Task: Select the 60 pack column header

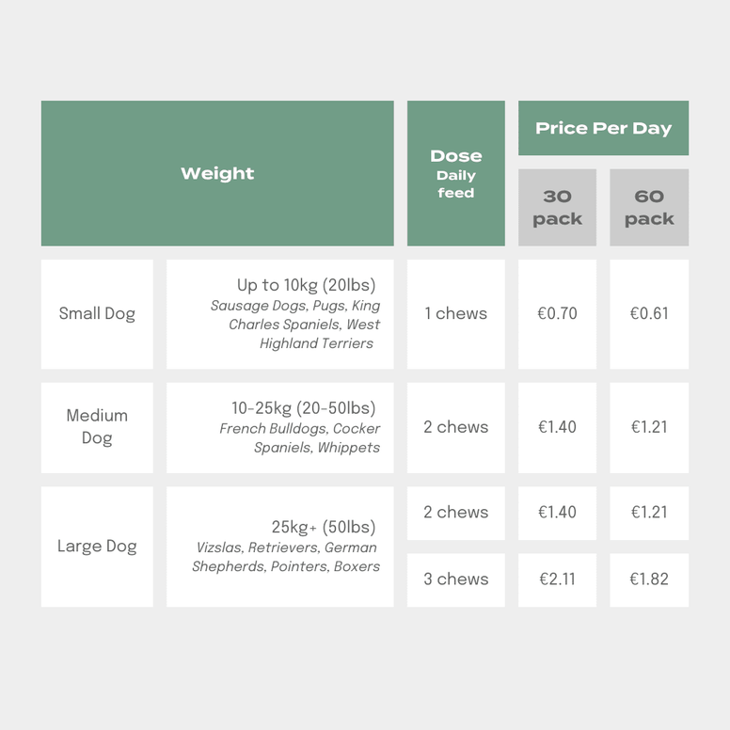Action: [x=649, y=207]
